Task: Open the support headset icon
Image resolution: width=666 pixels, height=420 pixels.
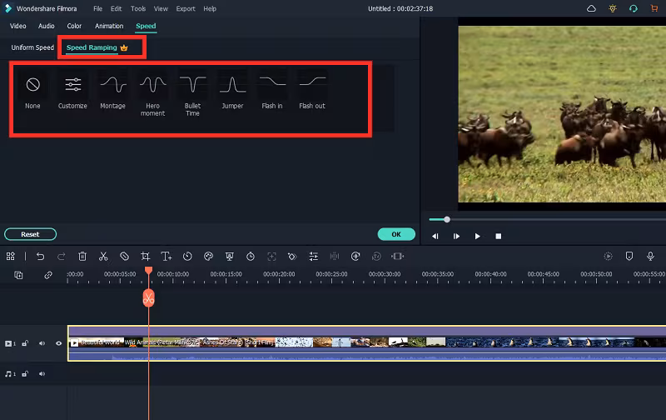Action: (x=634, y=8)
